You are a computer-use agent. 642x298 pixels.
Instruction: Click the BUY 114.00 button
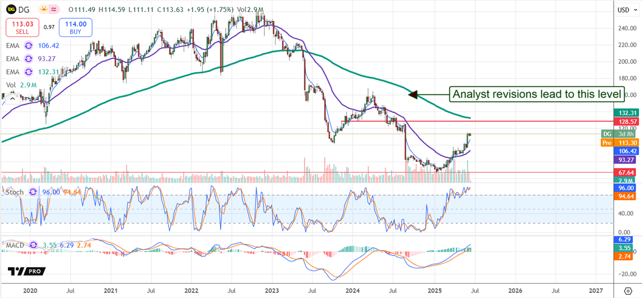click(75, 26)
